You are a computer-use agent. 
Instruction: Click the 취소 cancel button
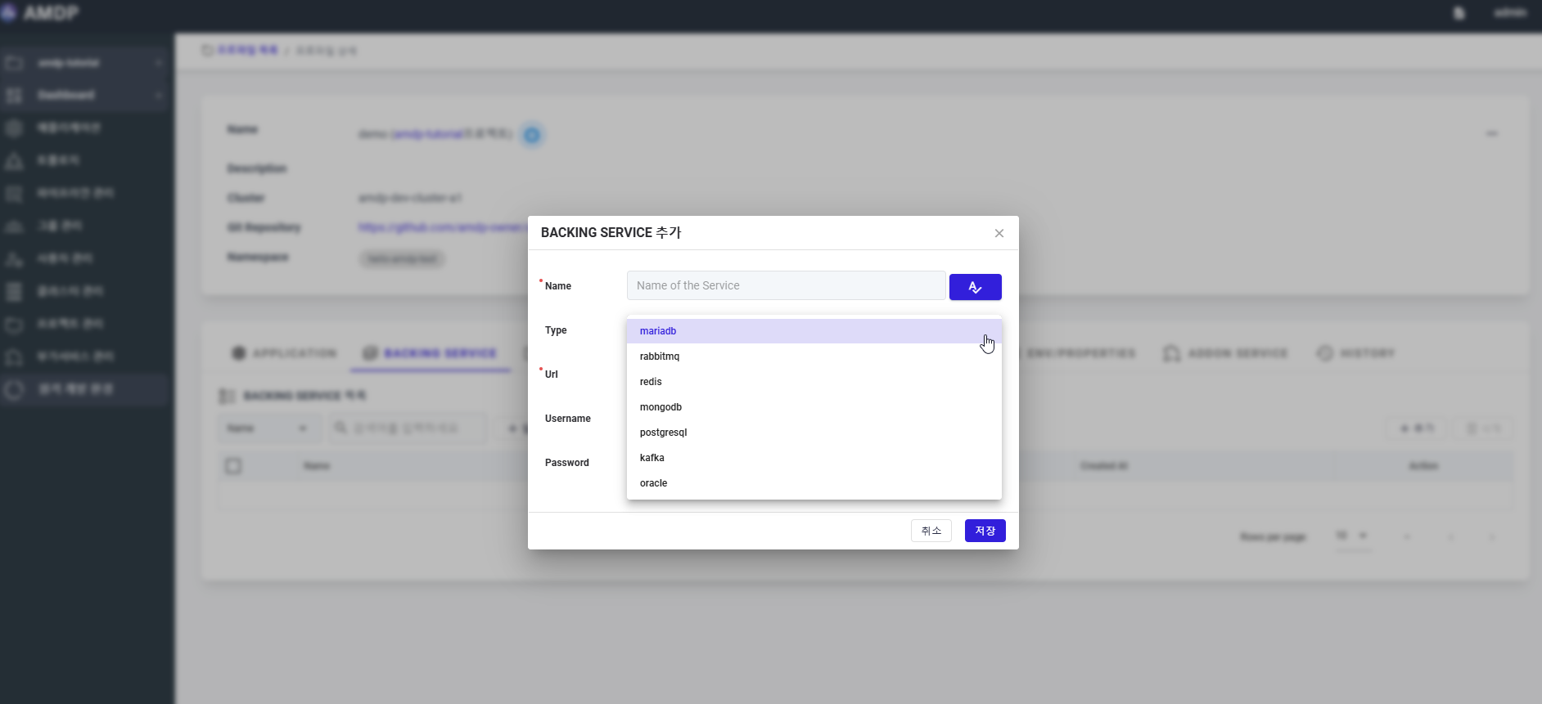pos(931,531)
